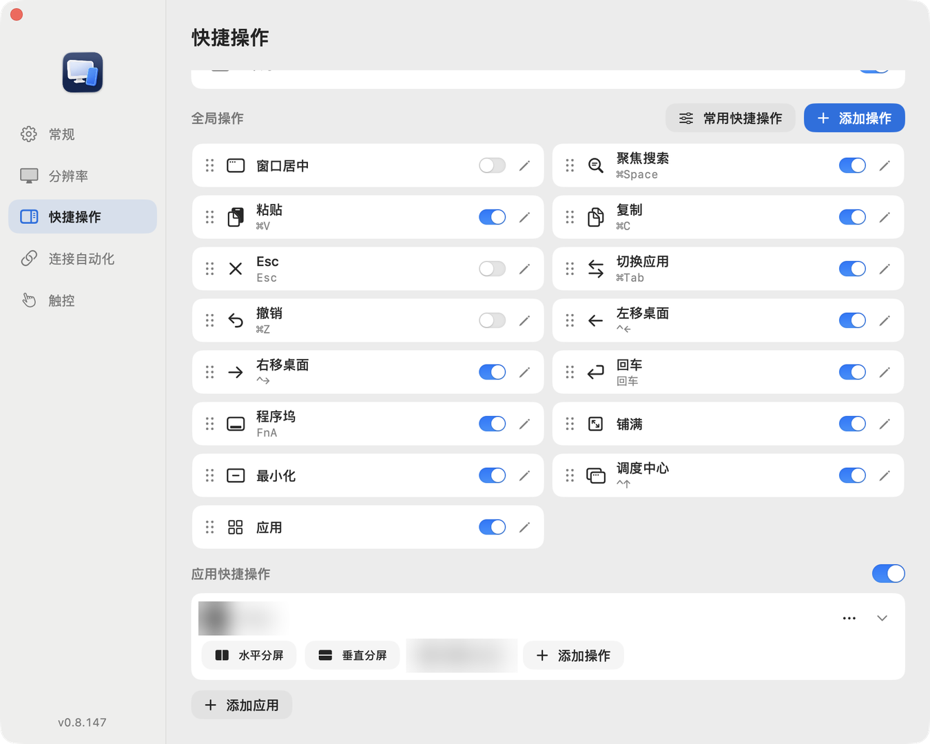
Task: Select 快捷操作 in the sidebar
Action: point(83,216)
